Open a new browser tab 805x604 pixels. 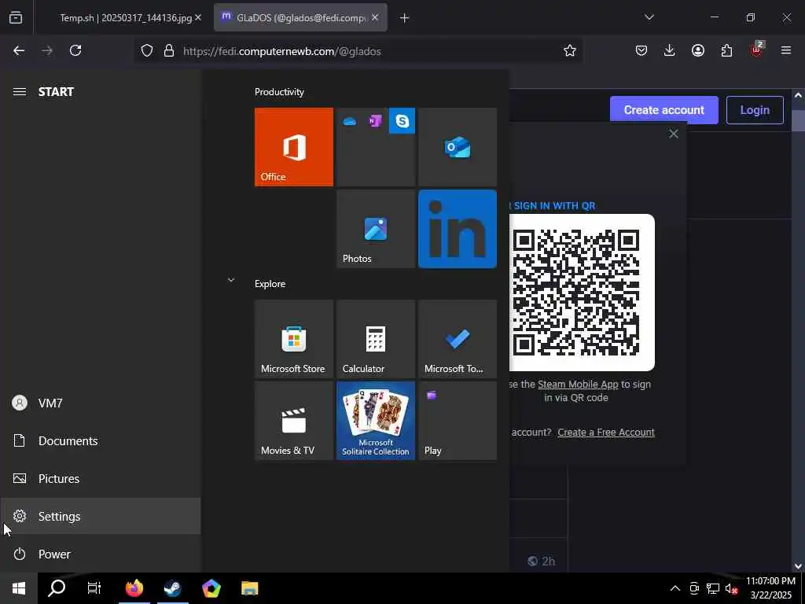click(405, 18)
